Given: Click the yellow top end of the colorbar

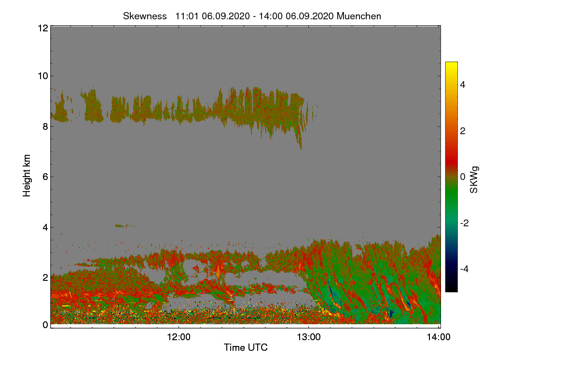Looking at the screenshot, I should click(x=451, y=65).
